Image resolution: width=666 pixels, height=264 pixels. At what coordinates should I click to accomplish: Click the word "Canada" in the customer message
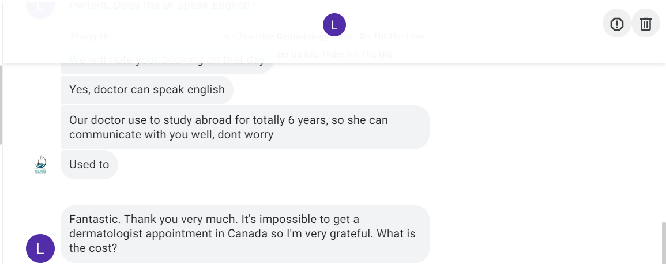click(x=255, y=234)
